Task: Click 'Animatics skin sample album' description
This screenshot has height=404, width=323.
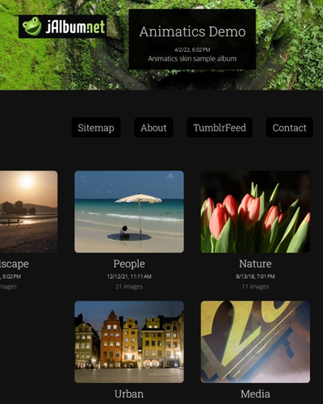Action: tap(192, 59)
